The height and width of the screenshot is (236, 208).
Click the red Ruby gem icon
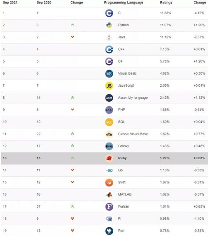pyautogui.click(x=109, y=158)
